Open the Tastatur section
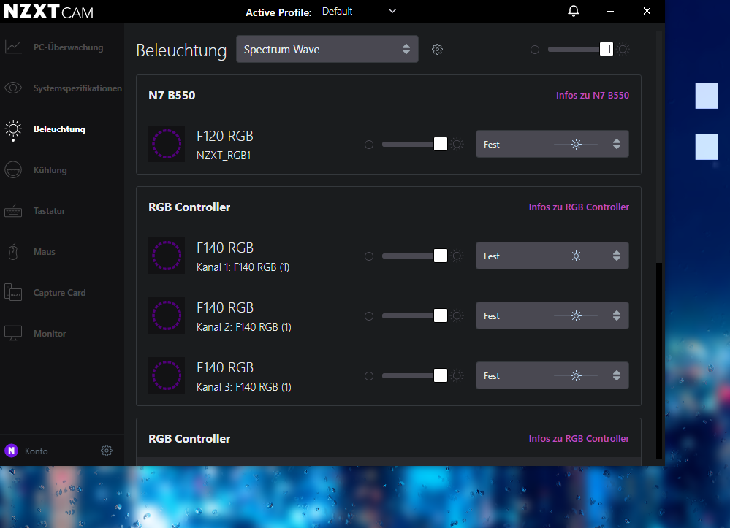The image size is (730, 528). tap(50, 211)
